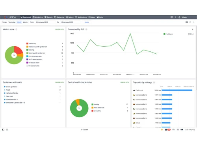This screenshot has height=147, width=197.
Task: Open the three-dot menu at the right of the date toolbar
Action: click(x=194, y=22)
